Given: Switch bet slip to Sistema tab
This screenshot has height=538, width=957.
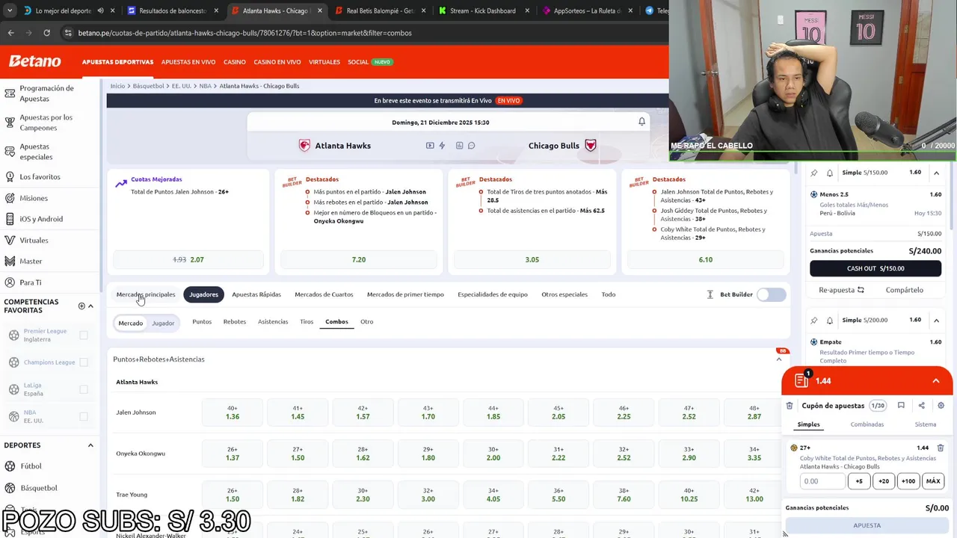Looking at the screenshot, I should click(x=925, y=424).
